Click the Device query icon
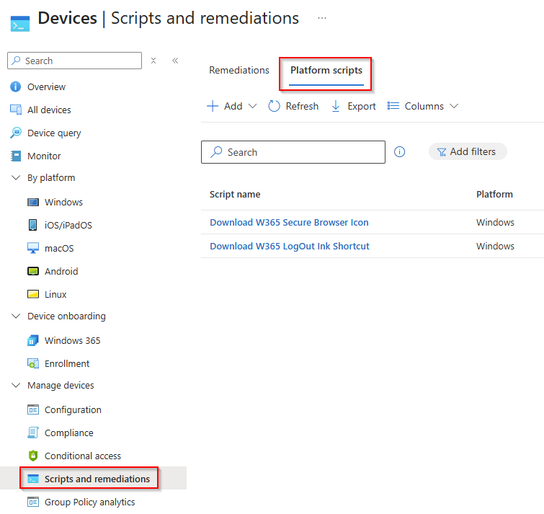 [x=16, y=133]
